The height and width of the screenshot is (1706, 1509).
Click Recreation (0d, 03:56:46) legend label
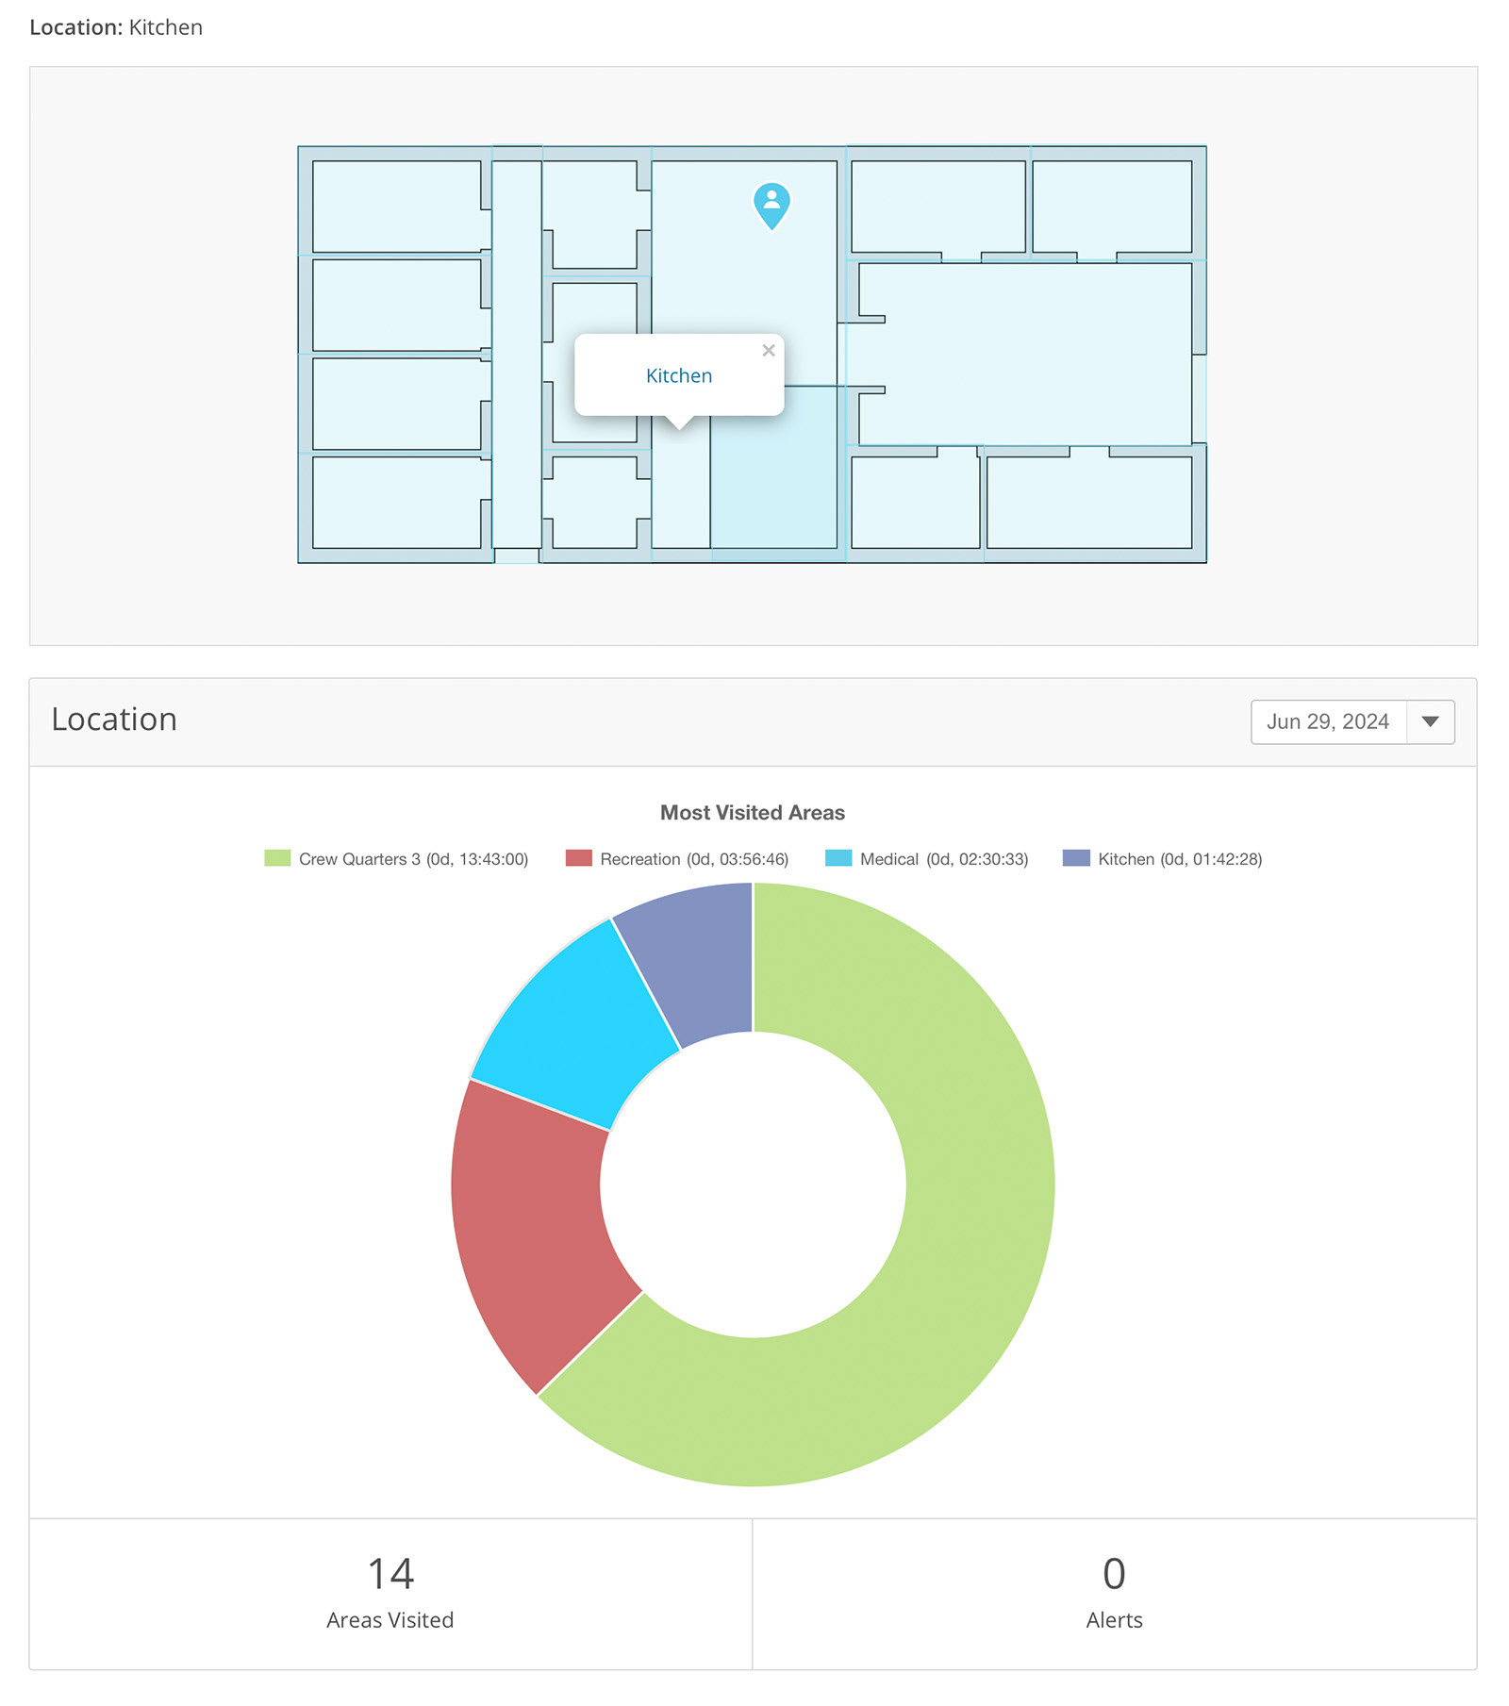[694, 859]
